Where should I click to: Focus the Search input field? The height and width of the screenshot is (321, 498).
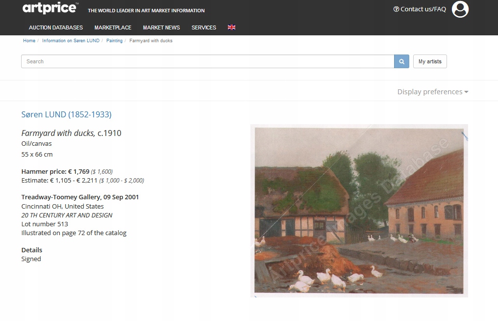coord(207,61)
